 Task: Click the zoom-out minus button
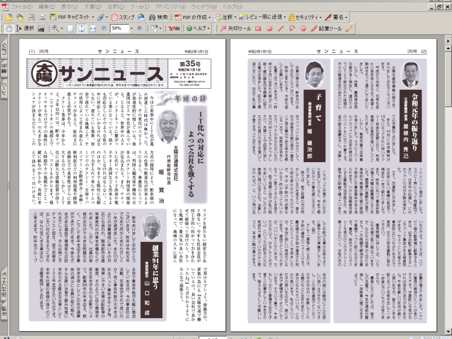point(104,28)
